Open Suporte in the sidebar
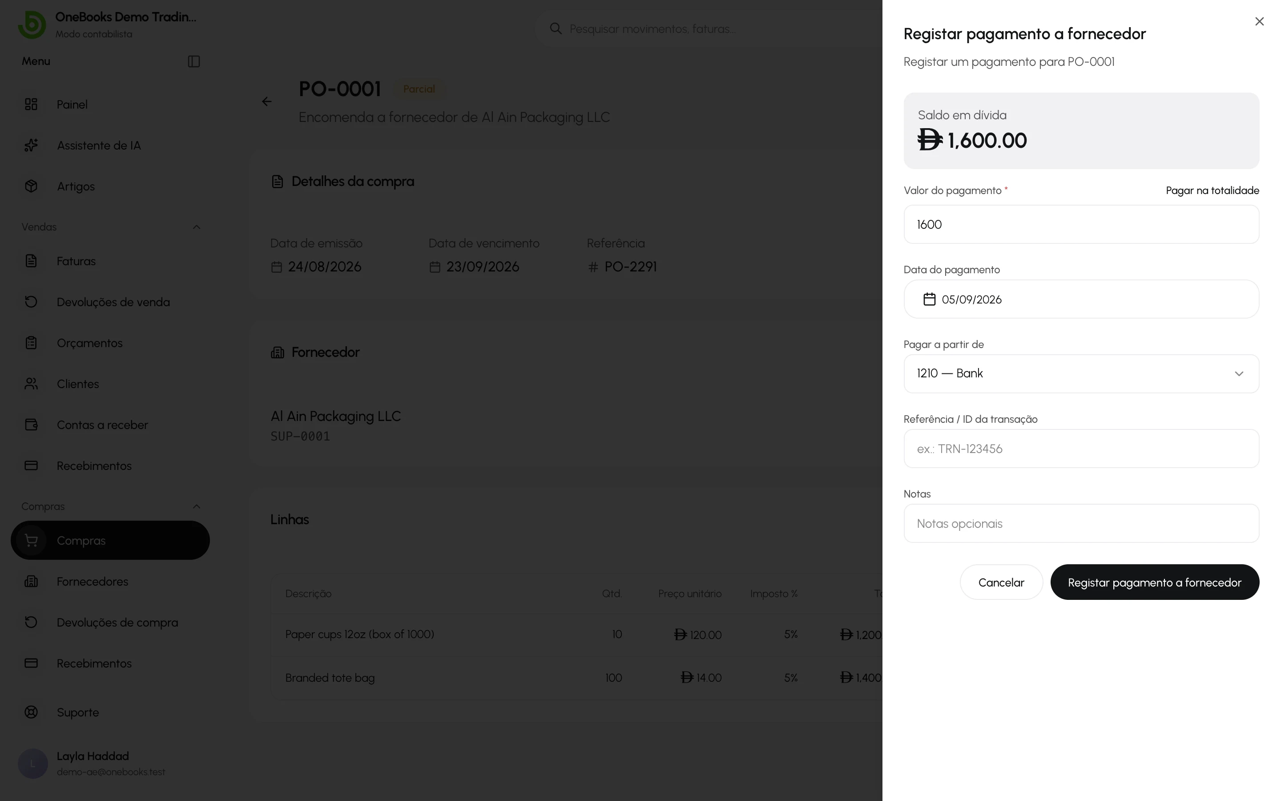 coord(110,712)
